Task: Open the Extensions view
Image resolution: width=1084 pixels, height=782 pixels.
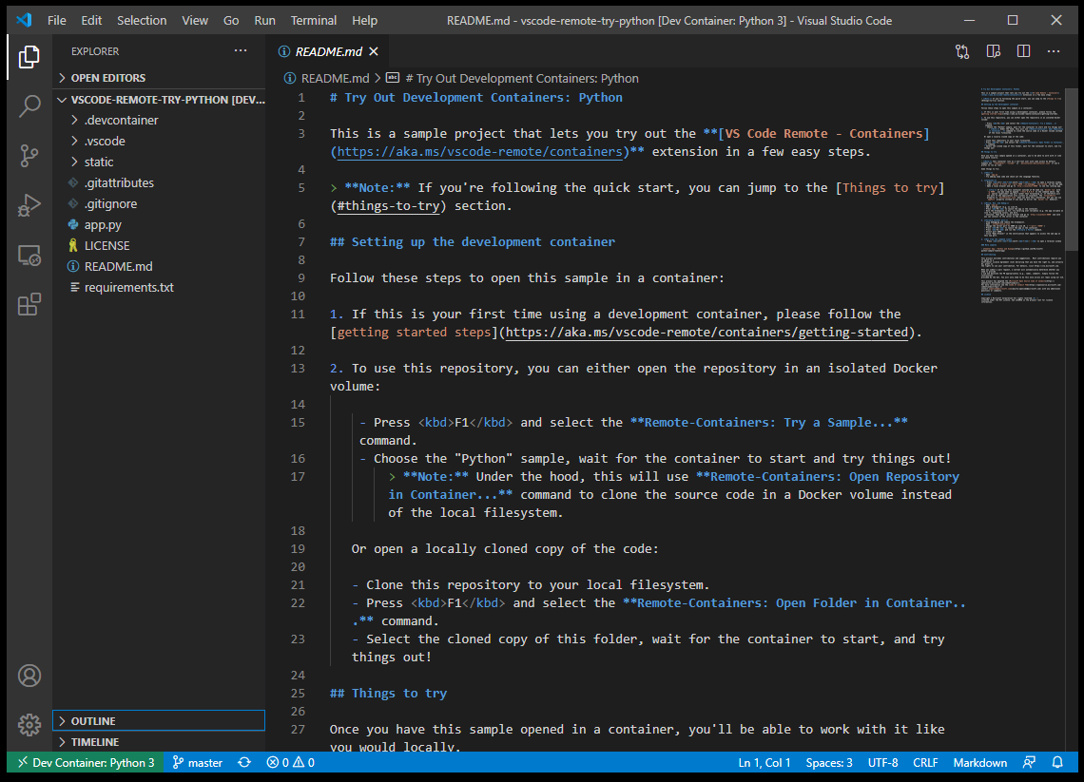Action: pos(29,304)
